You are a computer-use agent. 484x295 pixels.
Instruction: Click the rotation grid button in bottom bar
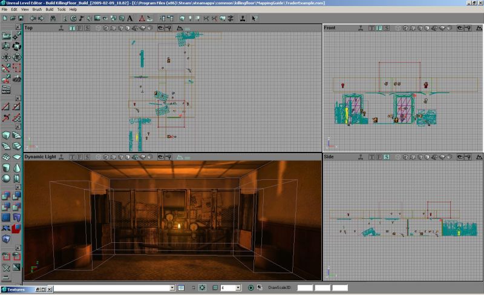pos(251,288)
